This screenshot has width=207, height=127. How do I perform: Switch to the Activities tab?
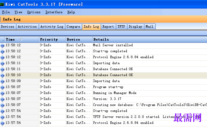coord(27,26)
